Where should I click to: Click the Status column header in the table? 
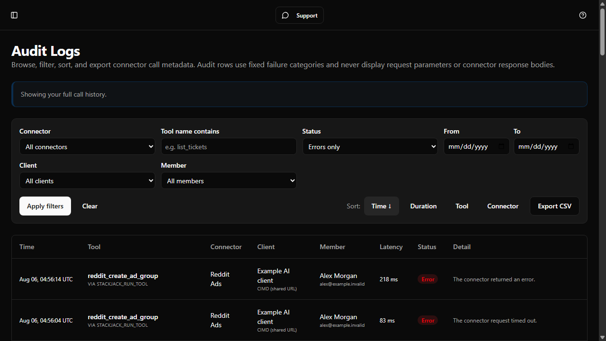pyautogui.click(x=427, y=247)
